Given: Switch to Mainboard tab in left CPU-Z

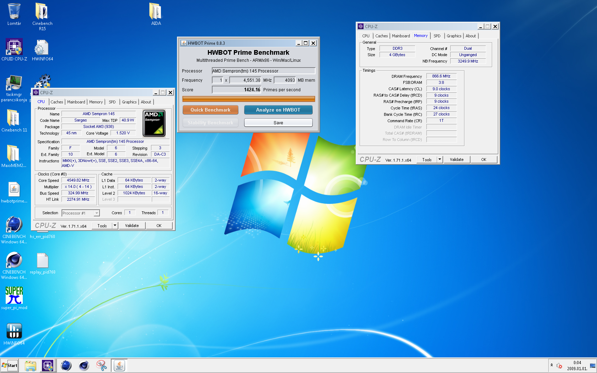Looking at the screenshot, I should (76, 102).
